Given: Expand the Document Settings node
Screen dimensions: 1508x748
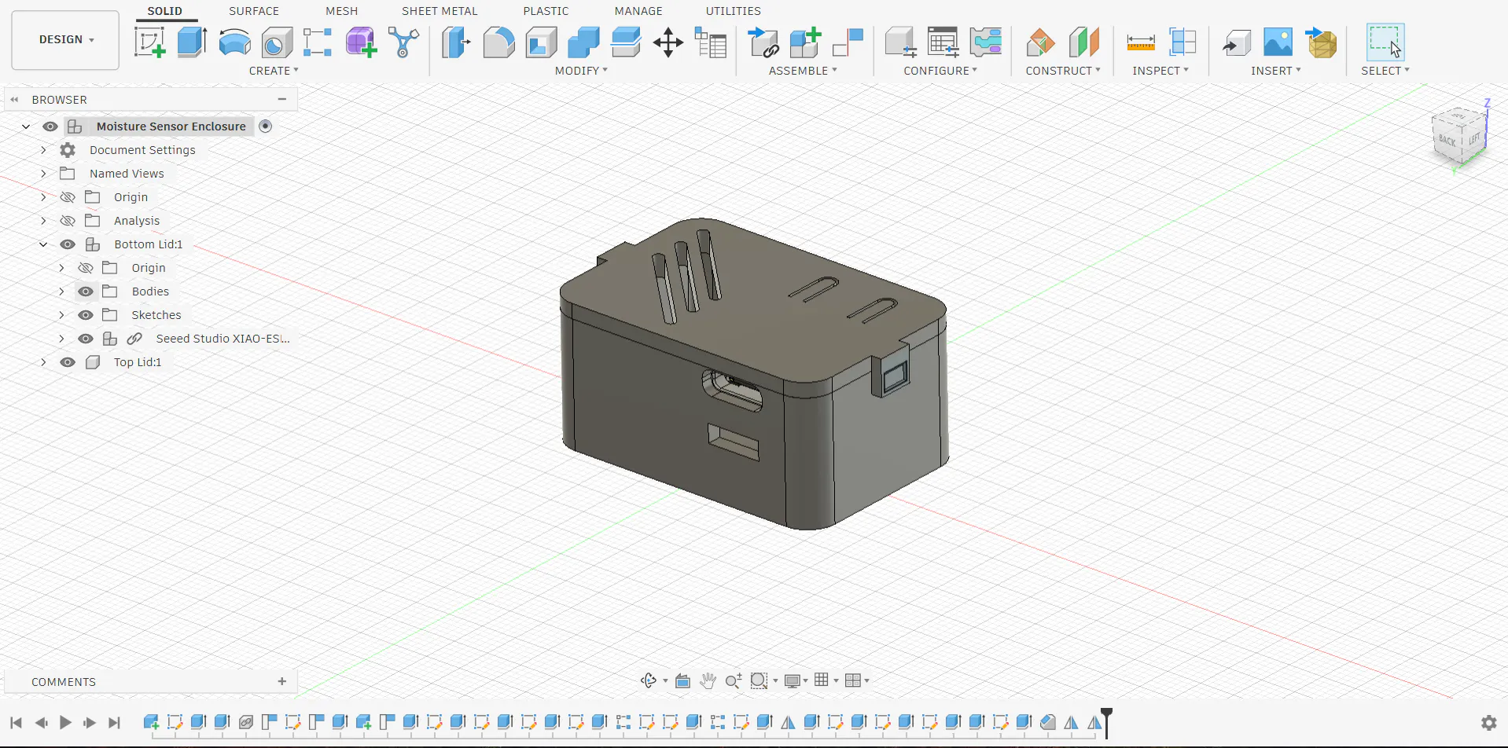Looking at the screenshot, I should pos(44,150).
